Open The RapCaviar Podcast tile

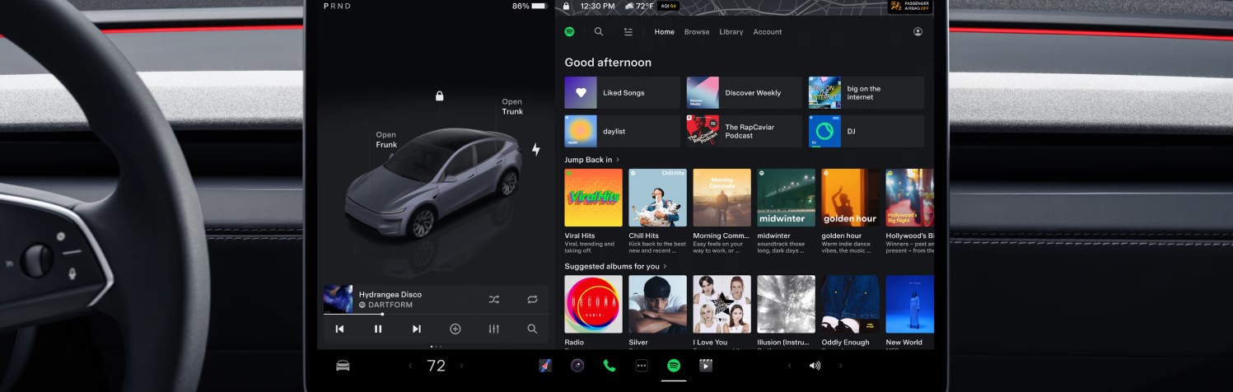click(x=744, y=131)
